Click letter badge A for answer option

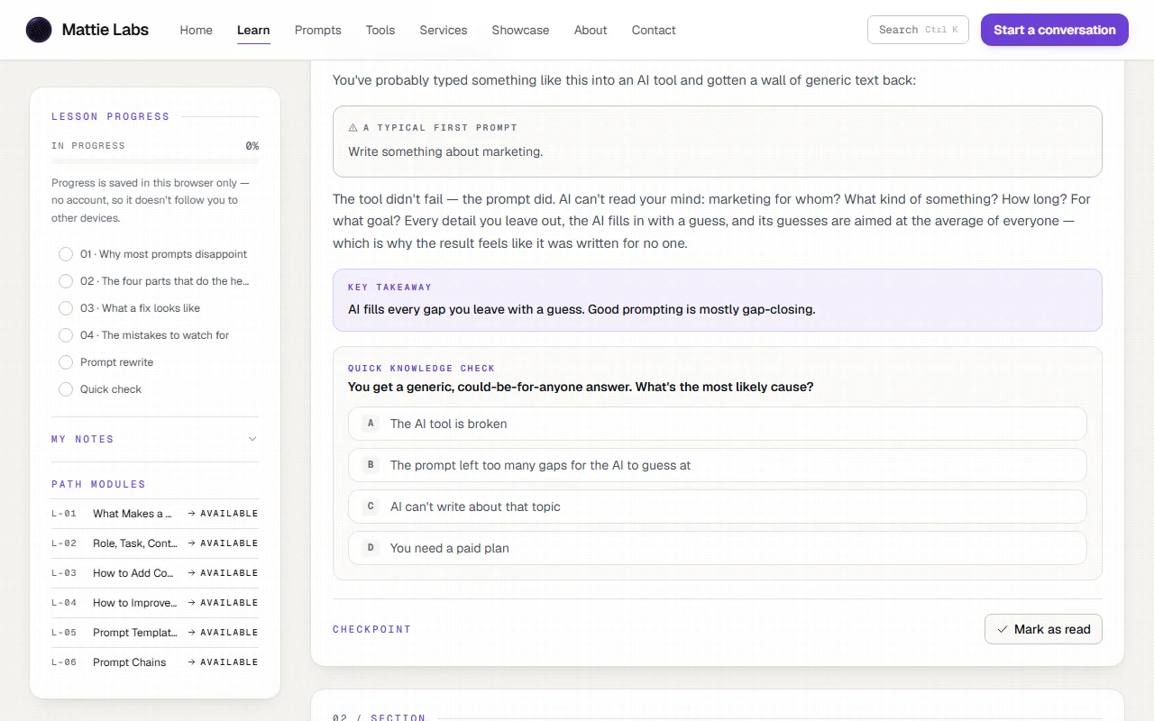[370, 424]
